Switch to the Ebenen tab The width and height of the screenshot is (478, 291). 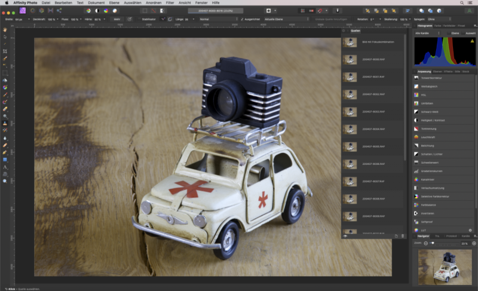click(x=437, y=72)
